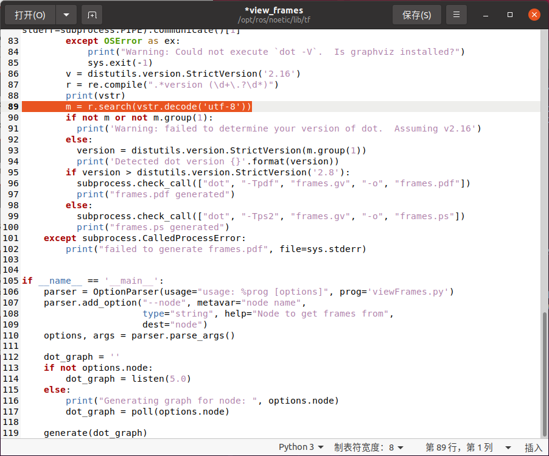Click the Open (打开) button
549x456 pixels.
pos(30,15)
